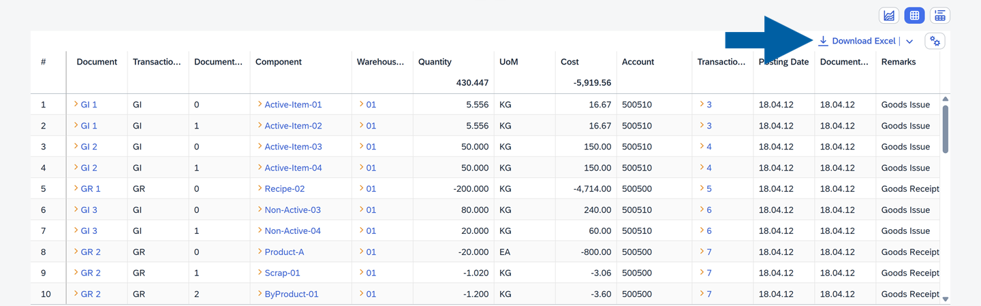Open the ByProduct-01 component link

coord(292,294)
